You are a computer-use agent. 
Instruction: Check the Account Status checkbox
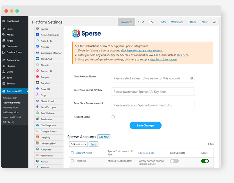tap(113, 117)
